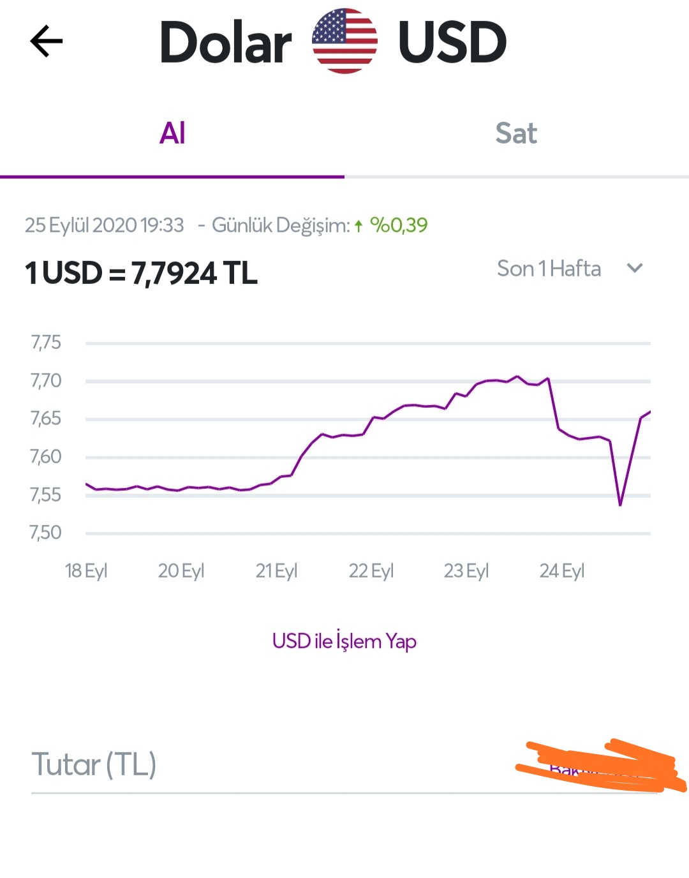Tap the US flag icon
Viewport: 689px width, 878px height.
point(344,41)
